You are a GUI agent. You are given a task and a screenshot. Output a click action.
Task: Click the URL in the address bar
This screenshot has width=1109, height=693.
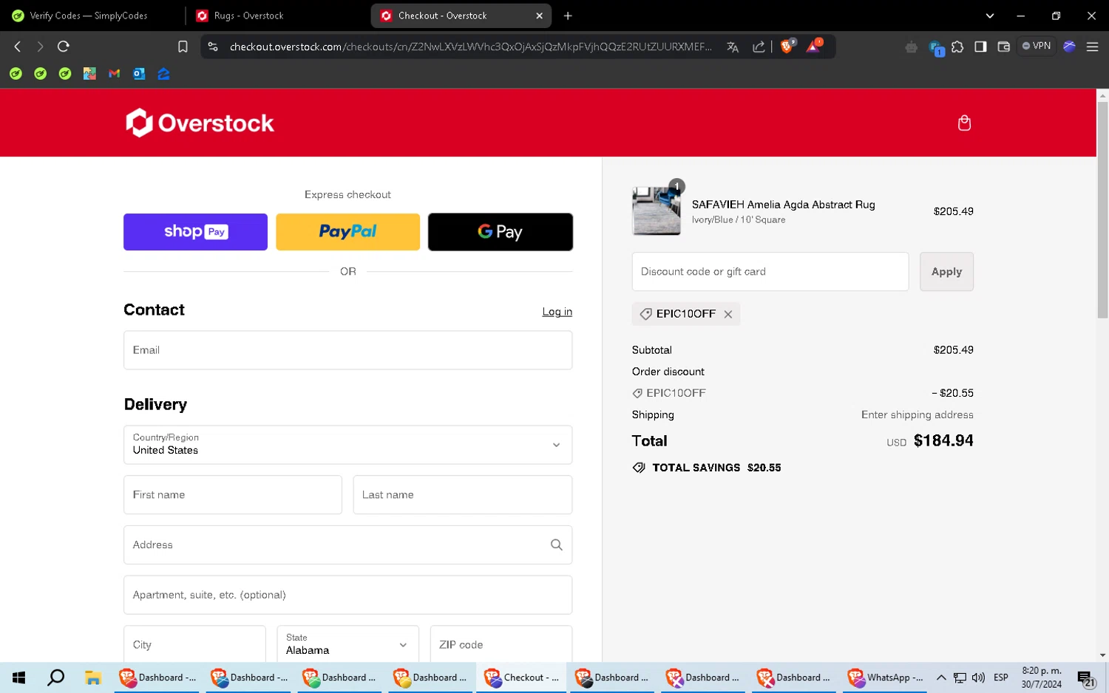(x=471, y=47)
